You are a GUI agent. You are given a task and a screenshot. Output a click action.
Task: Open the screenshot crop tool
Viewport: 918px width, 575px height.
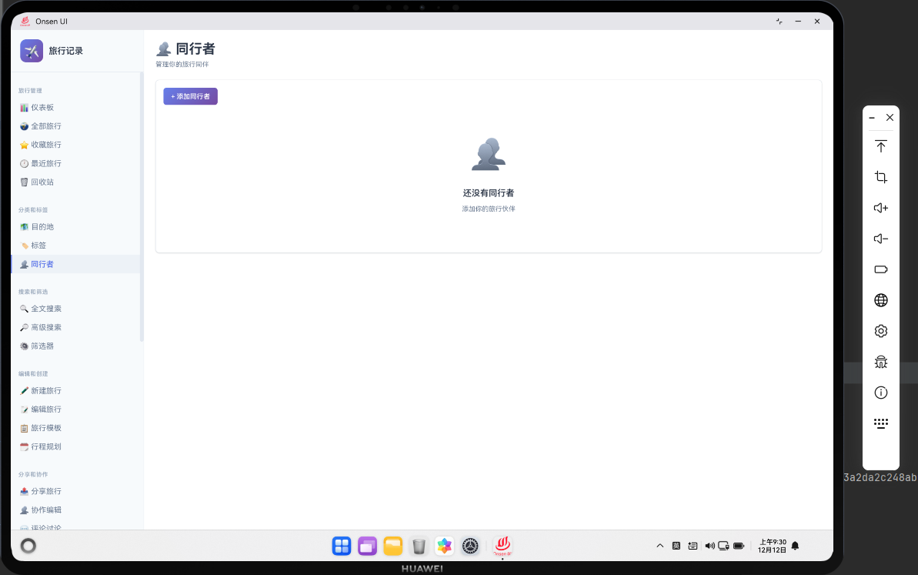(880, 177)
